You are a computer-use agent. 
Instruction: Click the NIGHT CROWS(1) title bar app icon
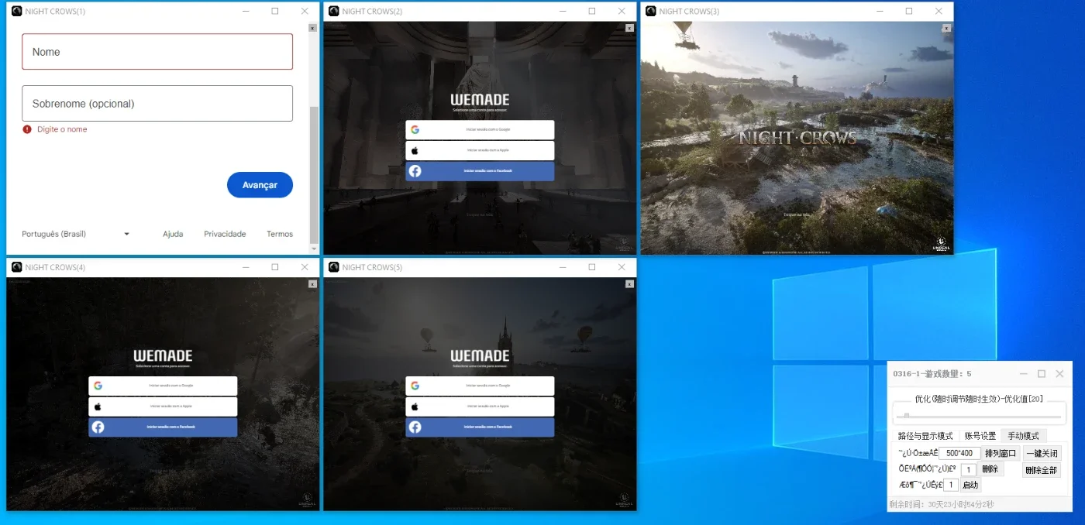coord(17,11)
